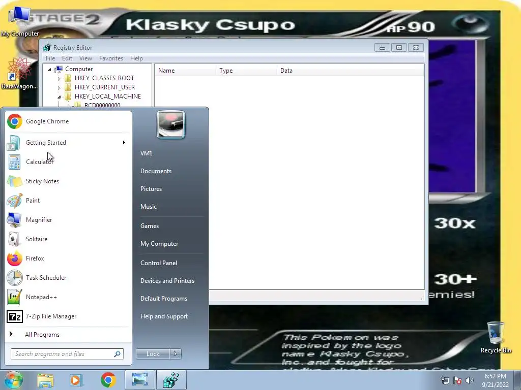Open the Edit menu in Registry Editor
Screen dimensions: 521x390
(x=67, y=58)
